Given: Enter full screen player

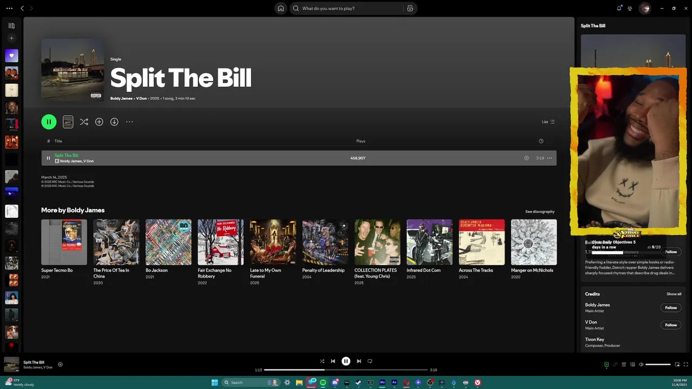Looking at the screenshot, I should point(686,365).
